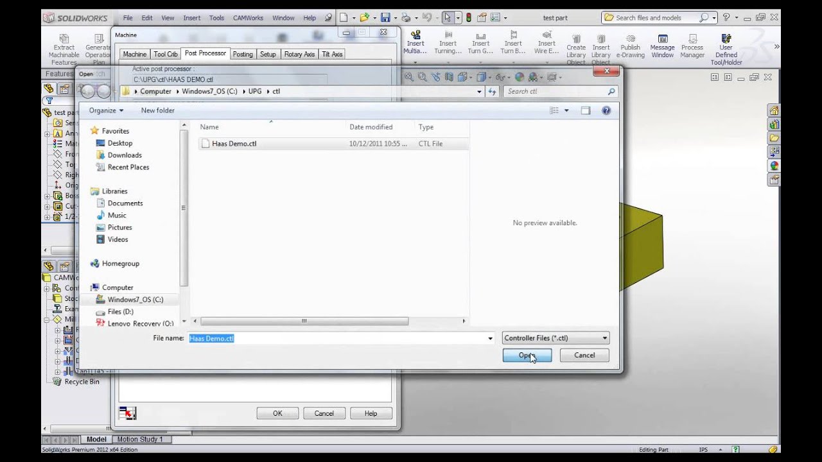Image resolution: width=822 pixels, height=462 pixels.
Task: Sort files by the Type column
Action: pos(426,127)
